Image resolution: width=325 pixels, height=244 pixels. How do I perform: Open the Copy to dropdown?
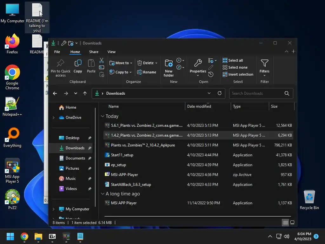tap(120, 72)
